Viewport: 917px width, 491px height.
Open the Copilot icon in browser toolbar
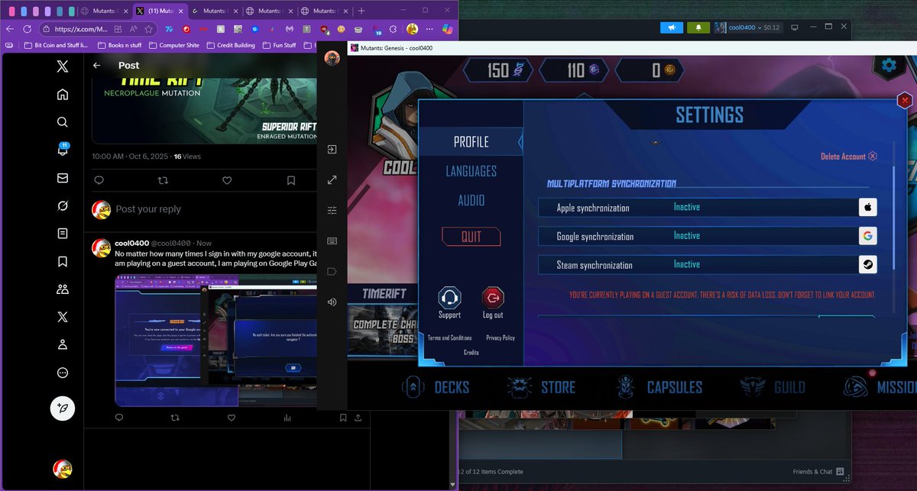[448, 29]
